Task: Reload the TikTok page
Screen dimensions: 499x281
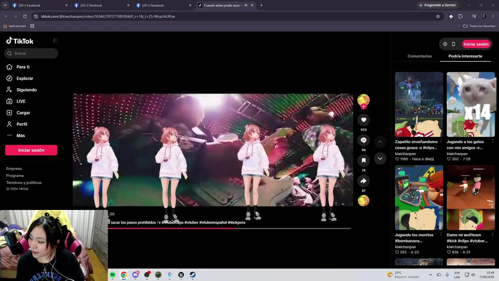Action: 25,16
